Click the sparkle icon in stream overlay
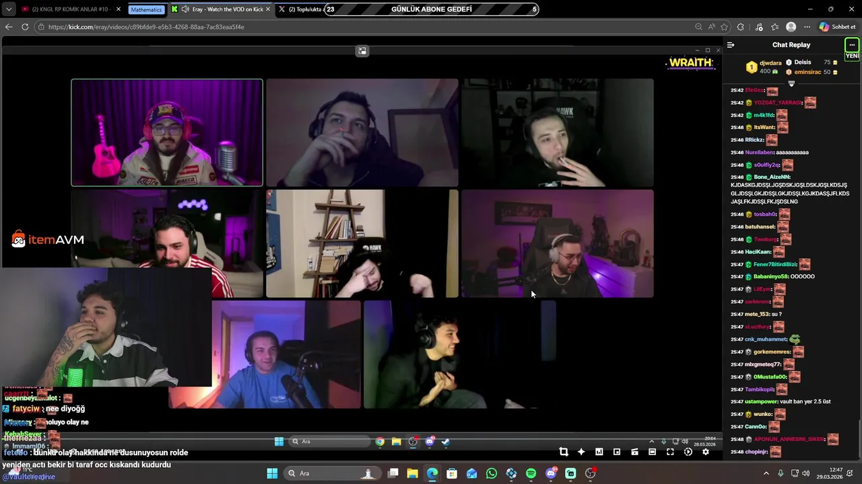Viewport: 862px width, 484px height. [581, 452]
